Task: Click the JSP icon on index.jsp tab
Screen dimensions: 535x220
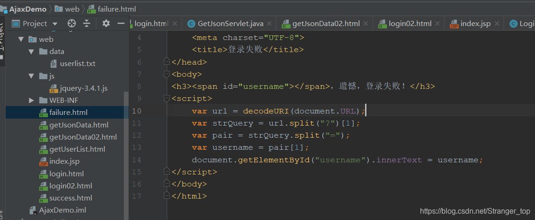Action: (454, 24)
